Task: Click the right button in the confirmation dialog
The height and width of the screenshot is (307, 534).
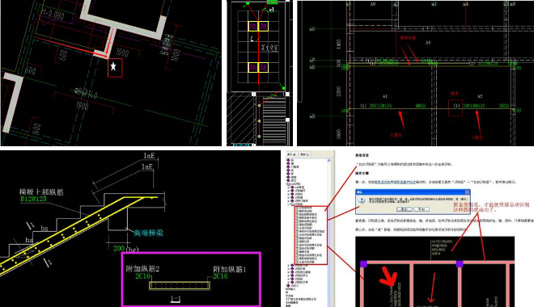Action: click(x=422, y=209)
